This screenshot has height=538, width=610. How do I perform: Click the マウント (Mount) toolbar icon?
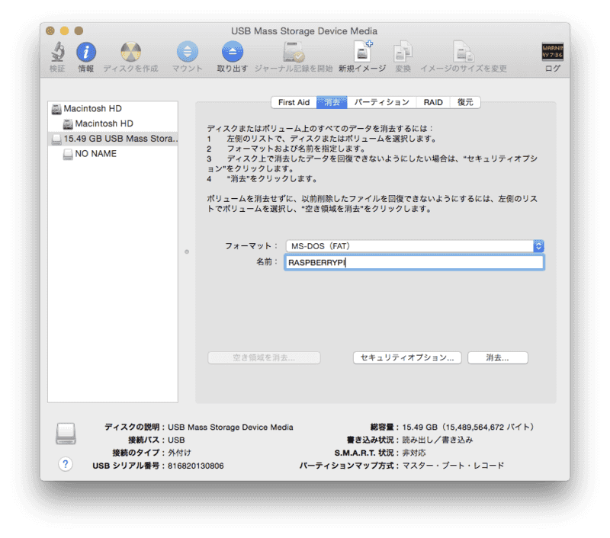tap(187, 52)
